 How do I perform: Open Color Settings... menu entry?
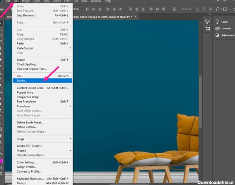point(42,162)
